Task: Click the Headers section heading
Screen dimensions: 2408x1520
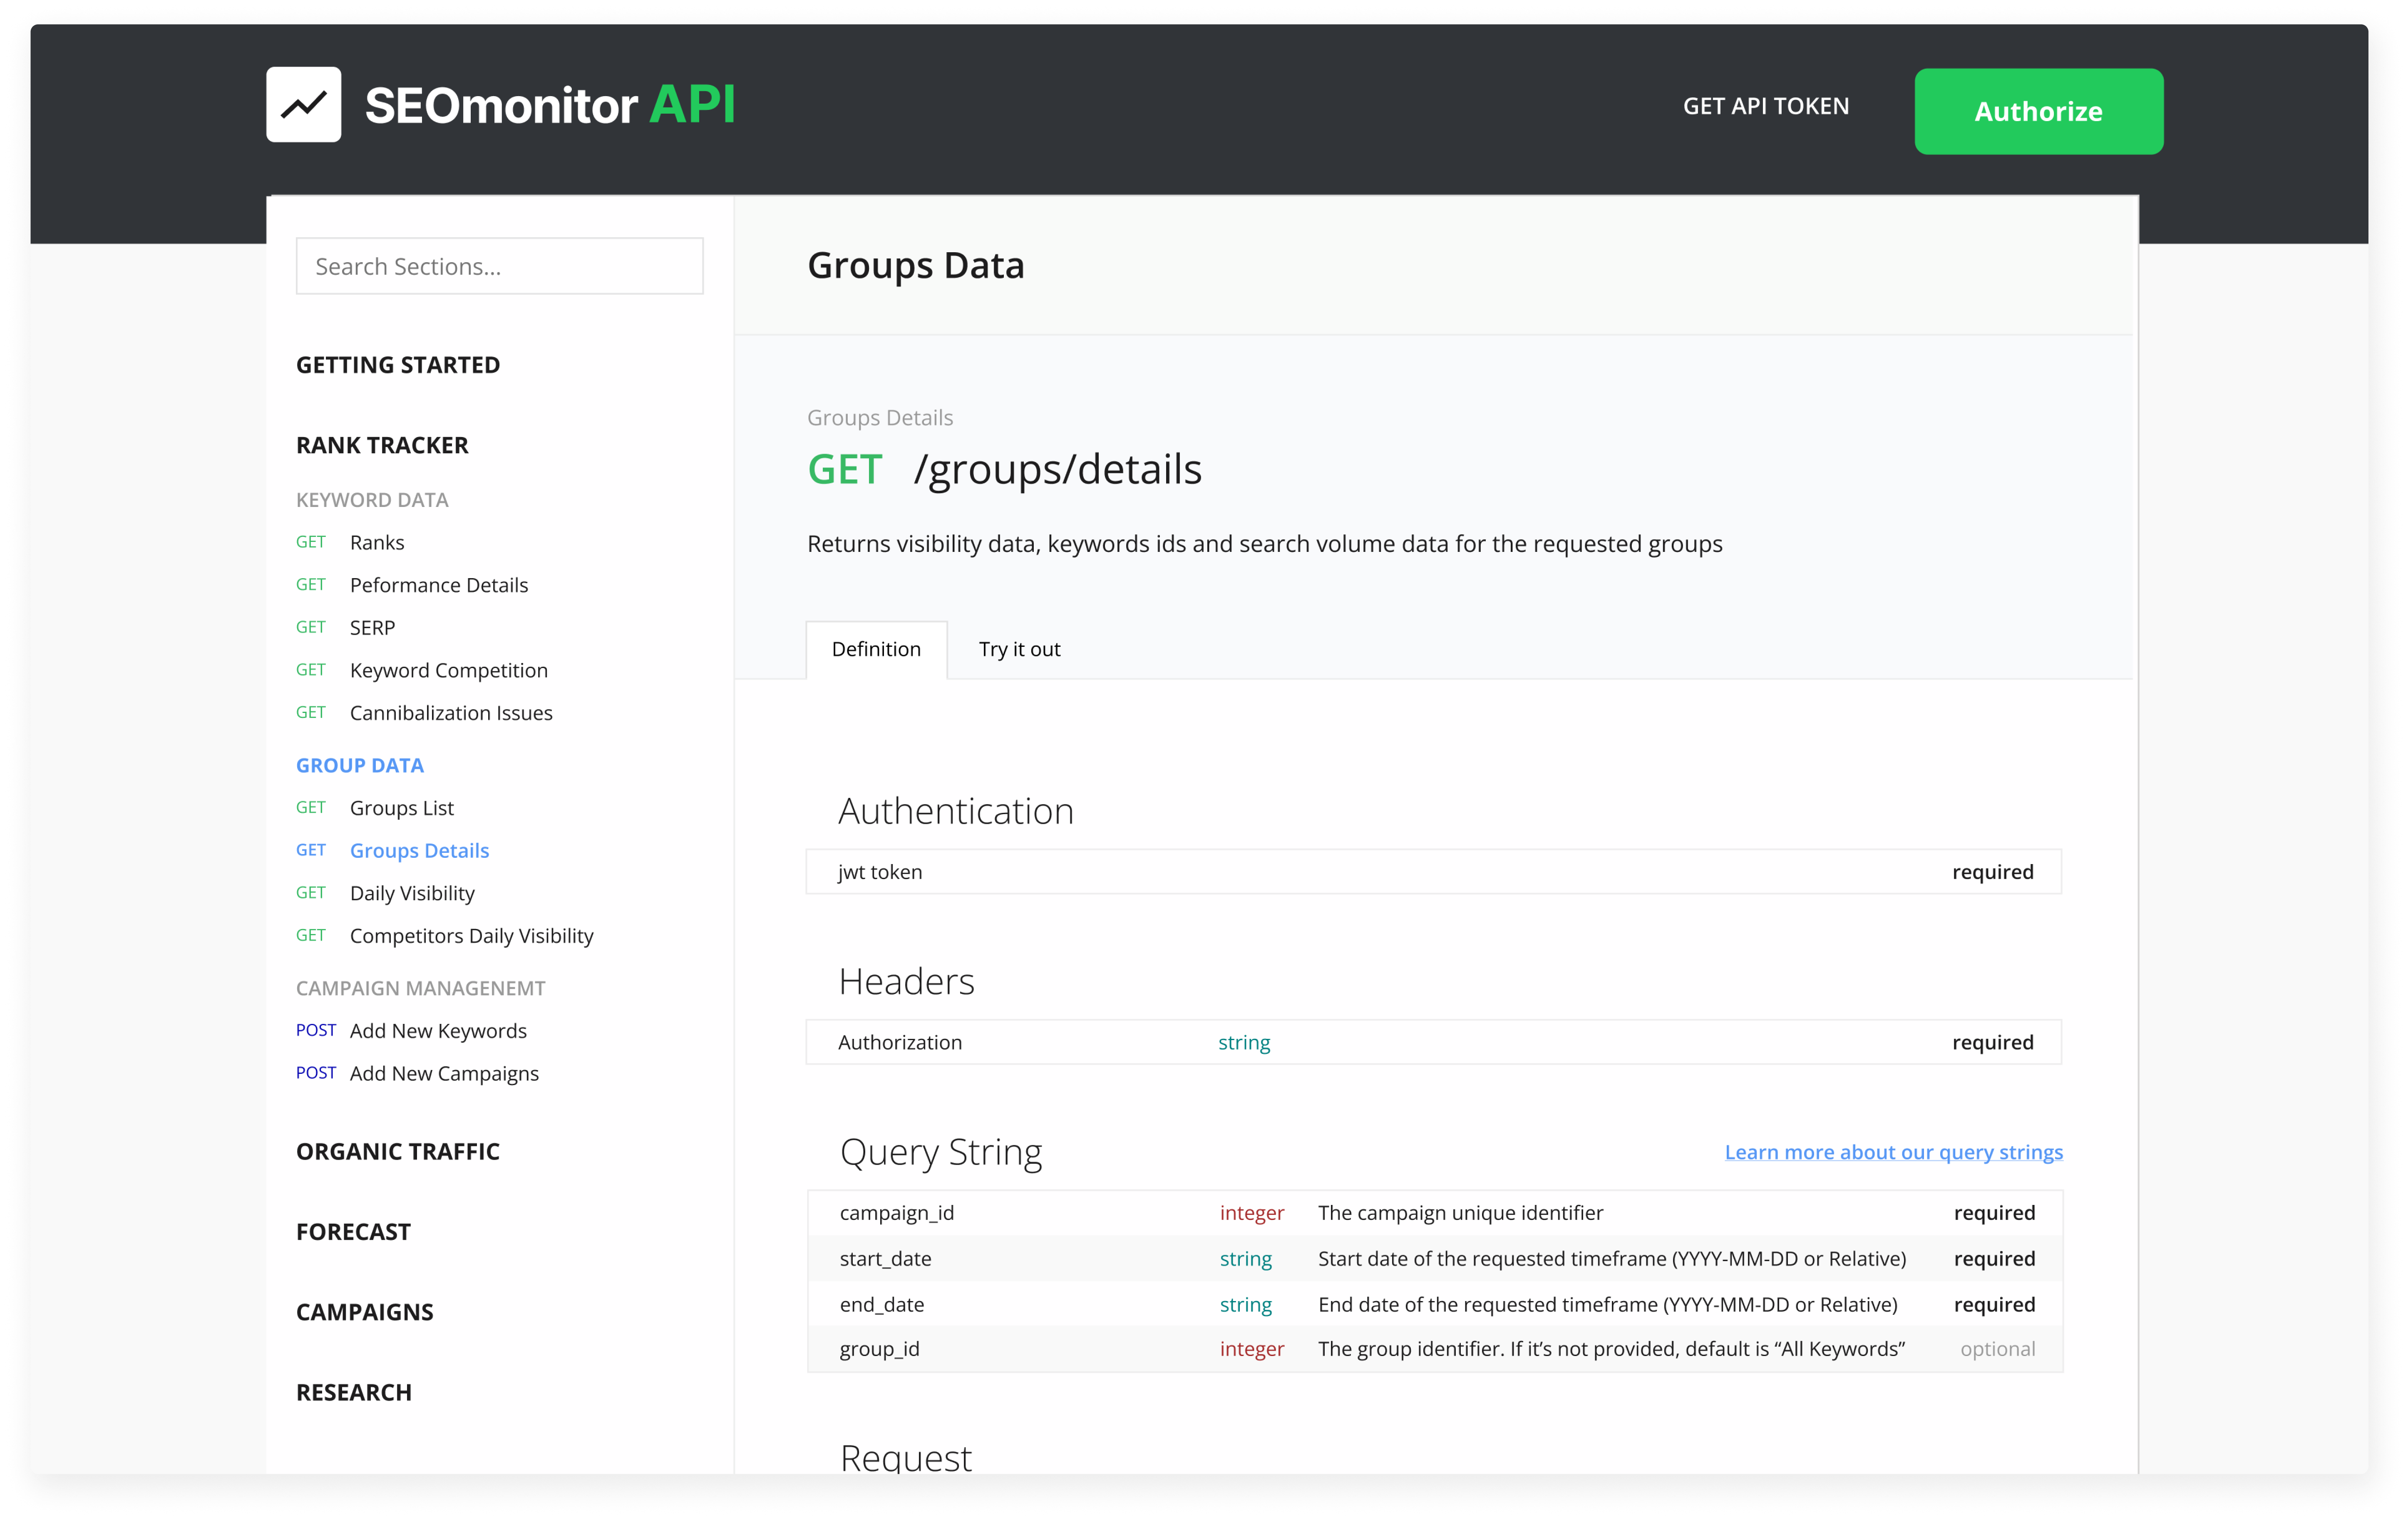Action: (x=906, y=982)
